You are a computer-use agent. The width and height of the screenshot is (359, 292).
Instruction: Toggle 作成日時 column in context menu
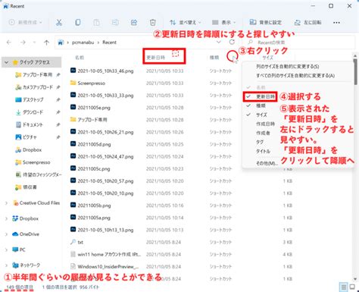pyautogui.click(x=265, y=124)
